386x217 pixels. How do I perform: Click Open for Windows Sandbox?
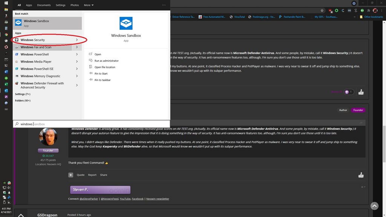coord(98,54)
